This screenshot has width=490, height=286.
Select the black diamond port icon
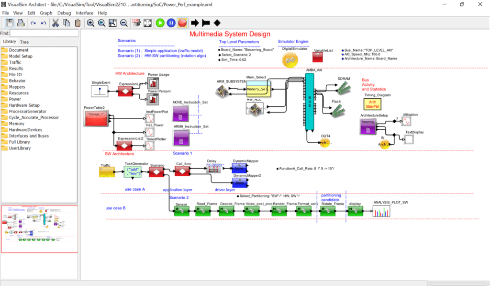pos(217,23)
